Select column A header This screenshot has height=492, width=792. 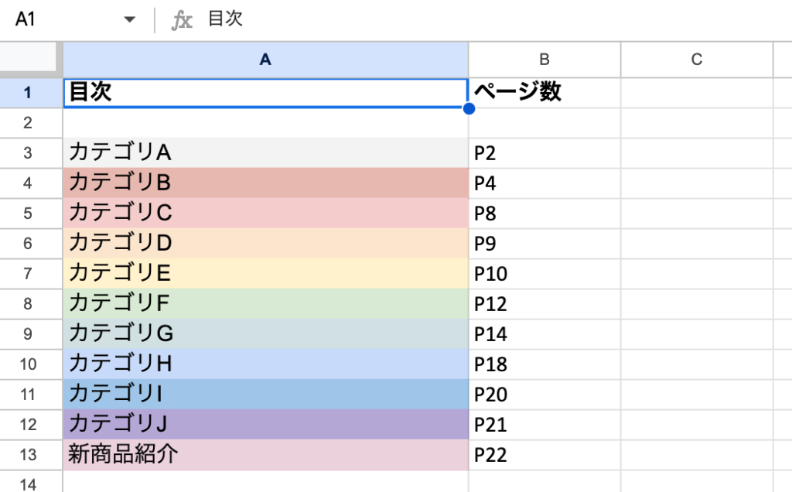265,59
